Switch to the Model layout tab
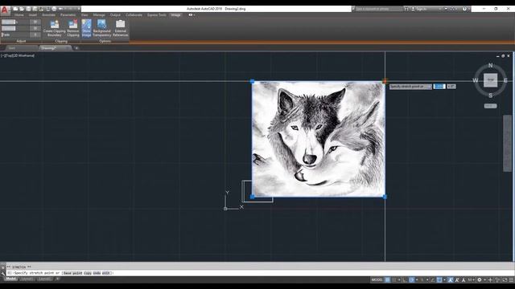This screenshot has height=289, width=515. point(10,279)
